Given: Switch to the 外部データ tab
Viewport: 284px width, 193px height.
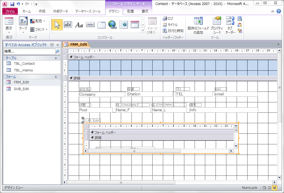Looking at the screenshot, I should [x=60, y=11].
